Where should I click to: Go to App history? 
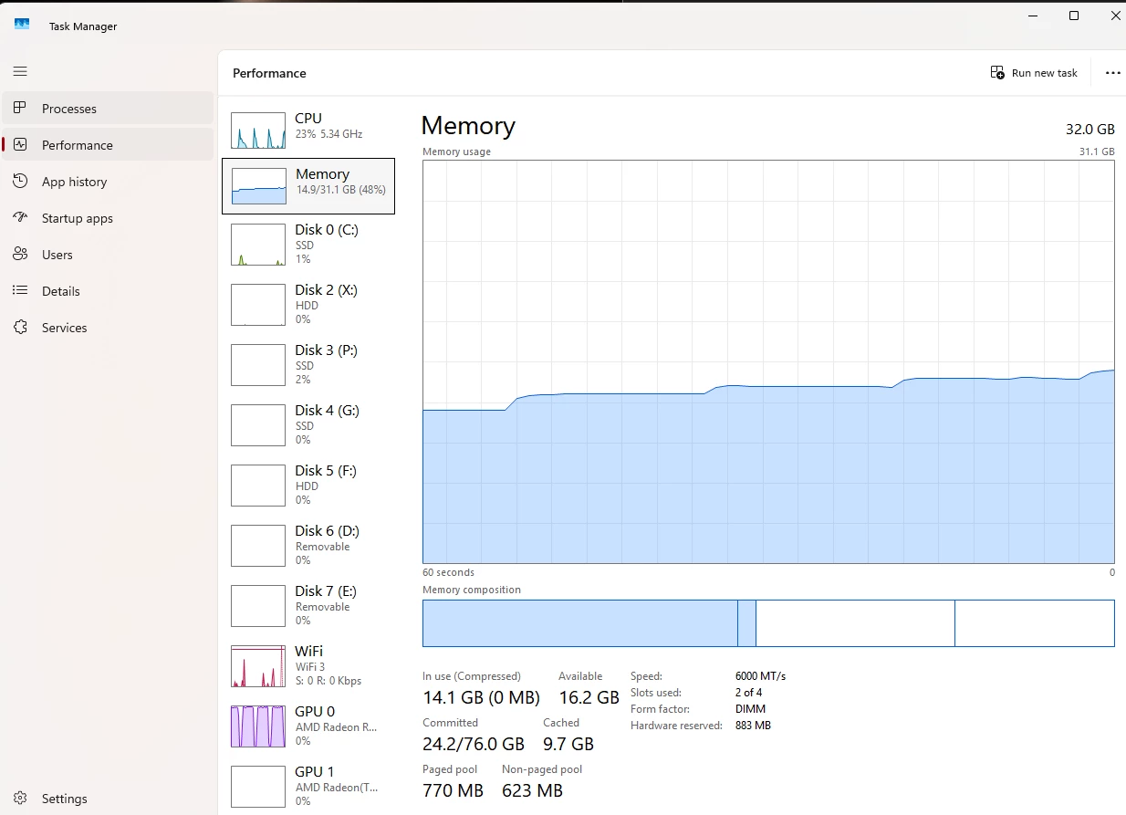point(108,181)
